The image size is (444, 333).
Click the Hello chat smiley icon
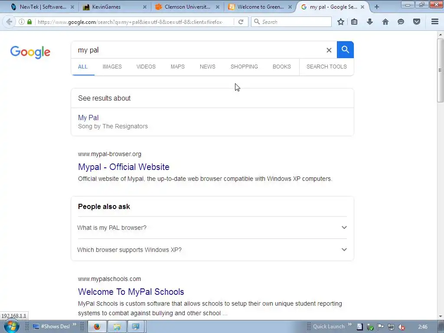401,22
